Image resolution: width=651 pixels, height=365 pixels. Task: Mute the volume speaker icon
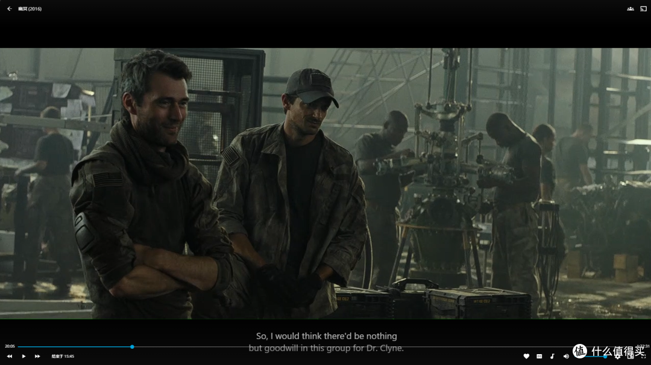(566, 357)
